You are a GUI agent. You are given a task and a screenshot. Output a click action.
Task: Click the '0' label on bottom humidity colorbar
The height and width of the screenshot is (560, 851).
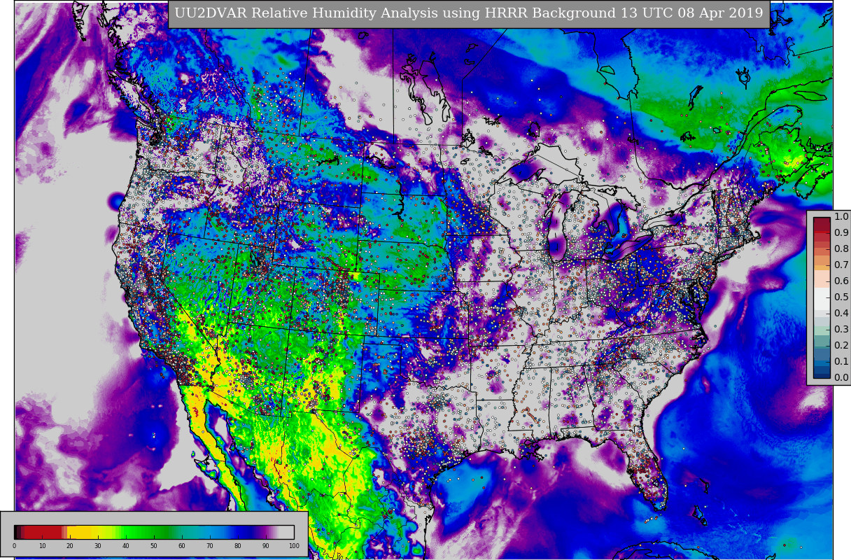pos(14,546)
